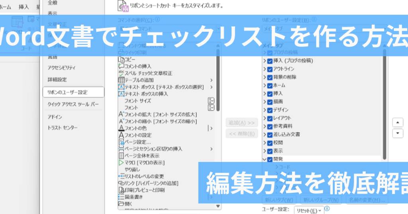
Task: Expand the 参考資料 tree node
Action: coord(265,126)
